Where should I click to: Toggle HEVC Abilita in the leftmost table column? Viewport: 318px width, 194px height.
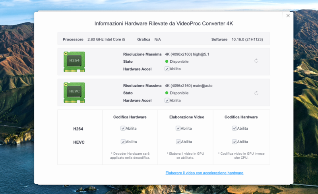123,142
